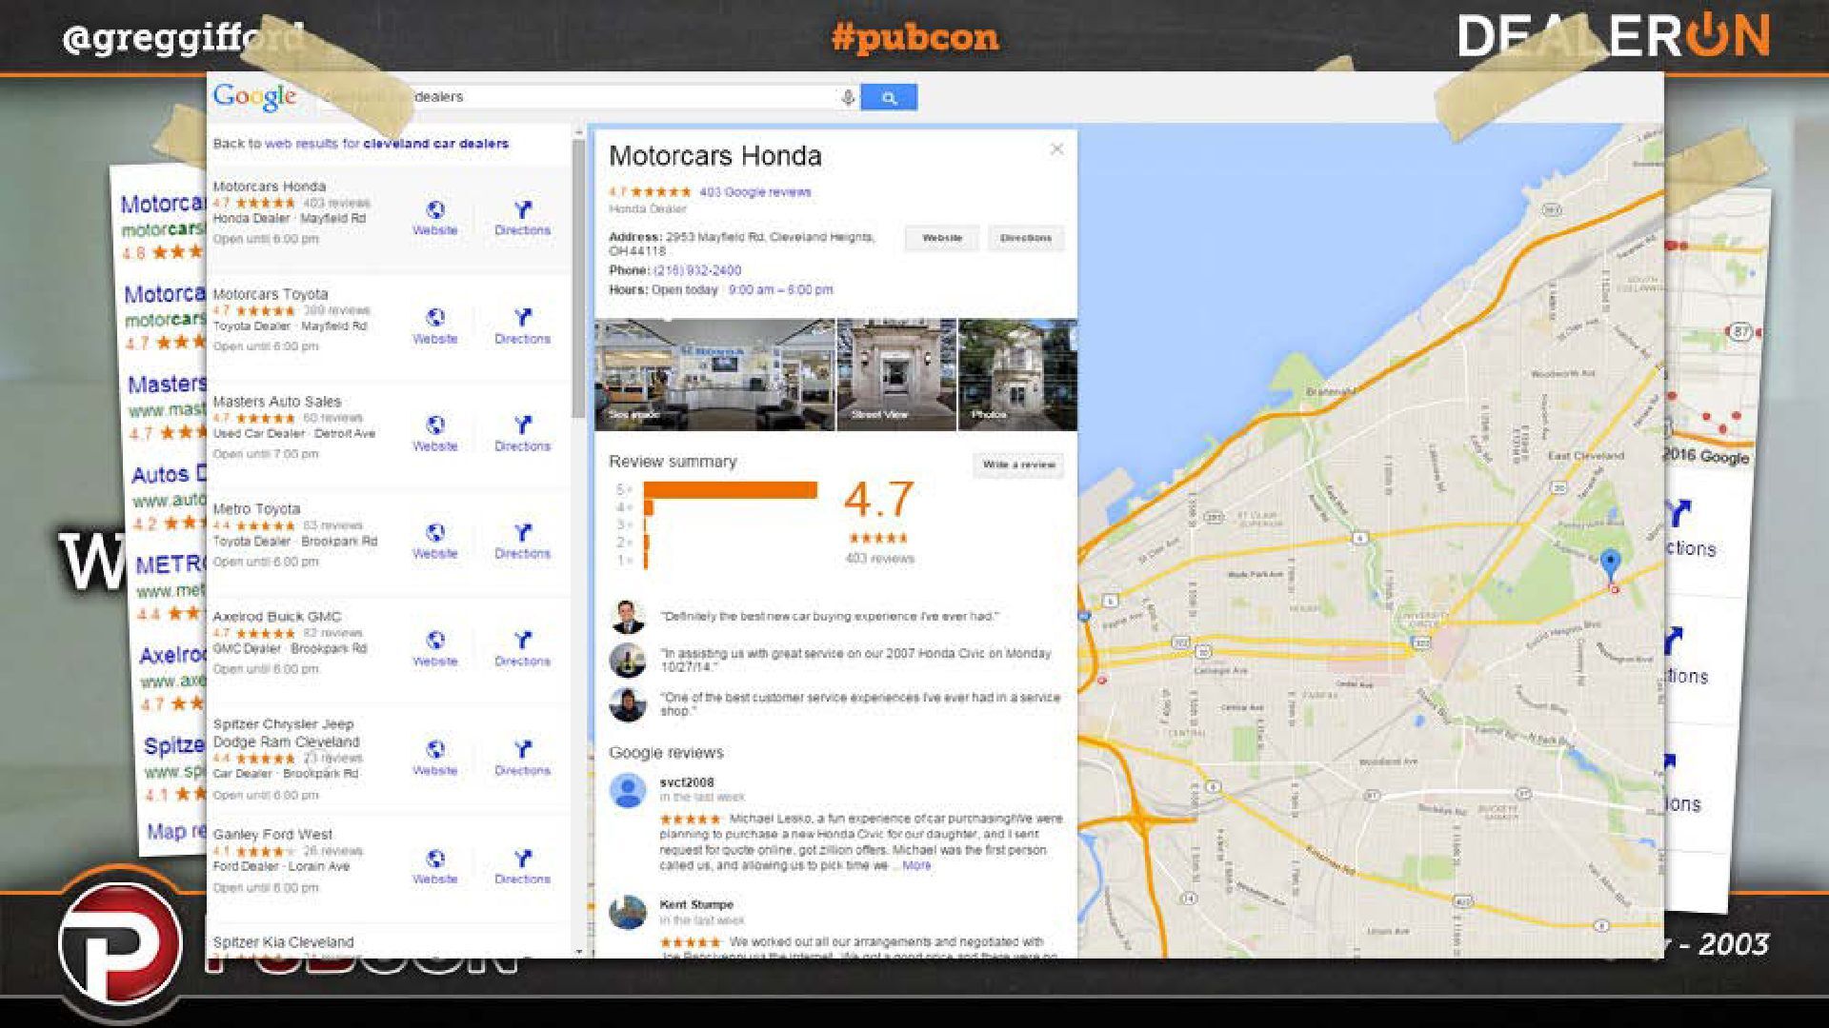Click East Cleveland label on map

click(x=1585, y=456)
